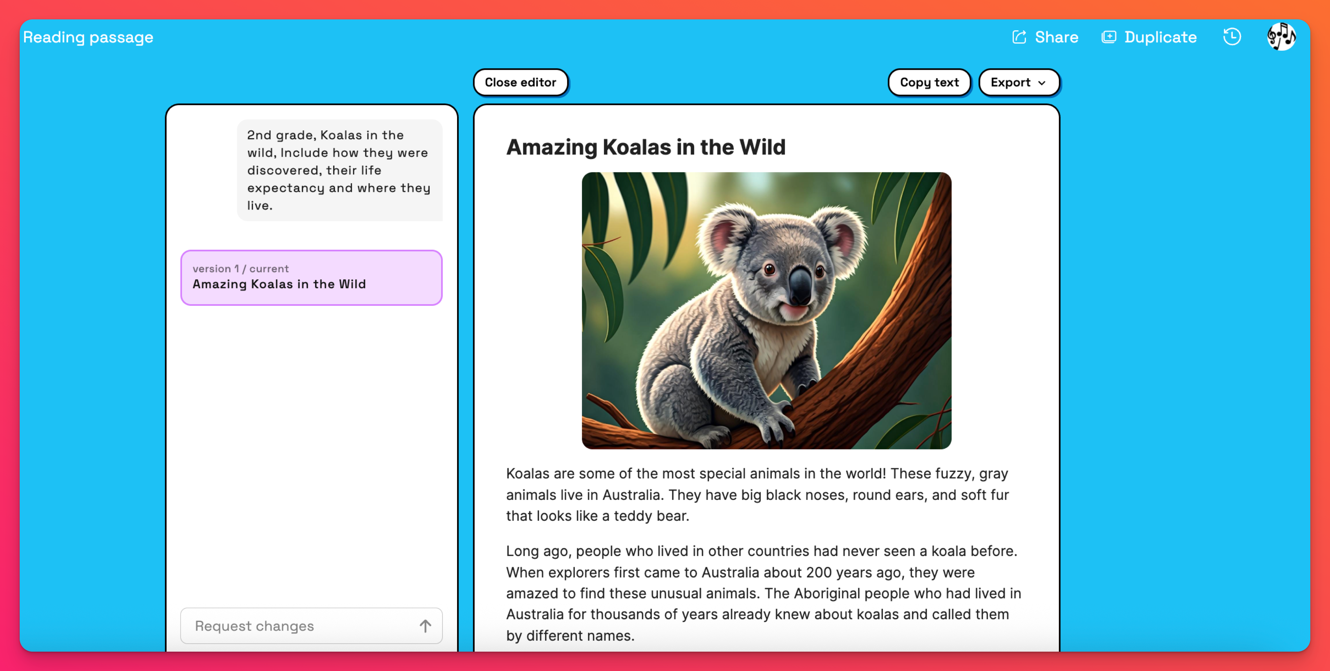Click 'version 1 / current' label text

[240, 269]
